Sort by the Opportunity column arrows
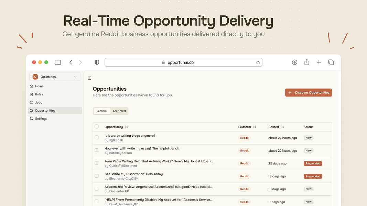 point(126,127)
